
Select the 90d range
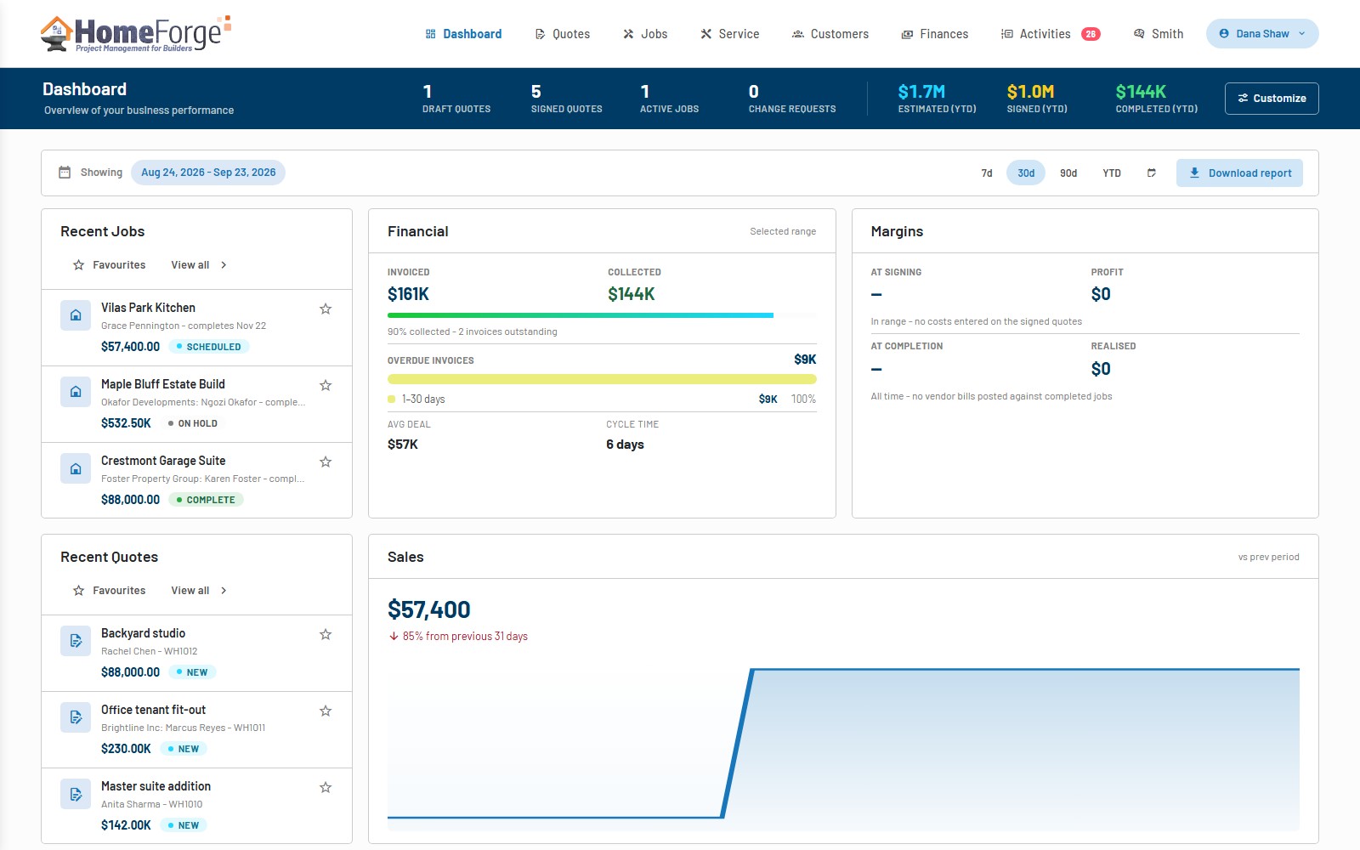coord(1068,173)
